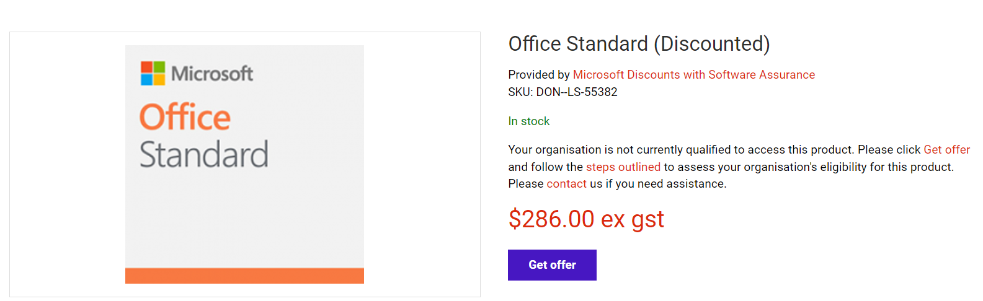
Task: Click the orange Office text on product box
Action: [185, 117]
